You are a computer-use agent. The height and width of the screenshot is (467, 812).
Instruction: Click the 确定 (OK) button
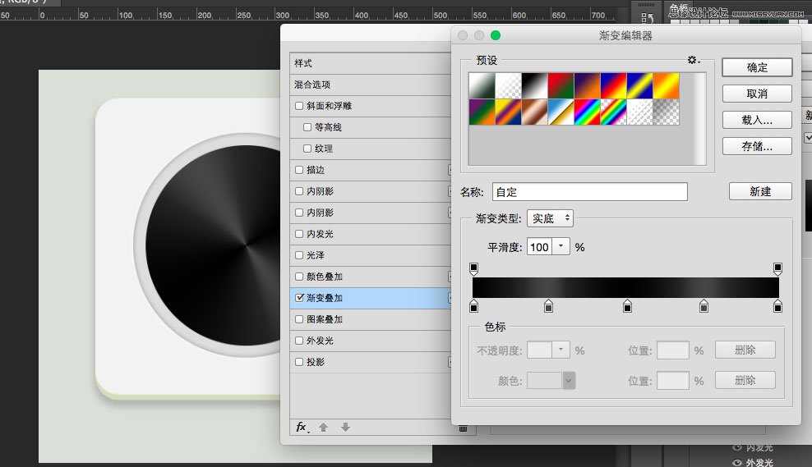click(756, 67)
